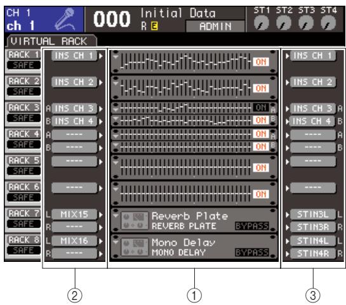This screenshot has height=305, width=346.
Task: Toggle SAFE for Rack 2
Action: point(23,92)
